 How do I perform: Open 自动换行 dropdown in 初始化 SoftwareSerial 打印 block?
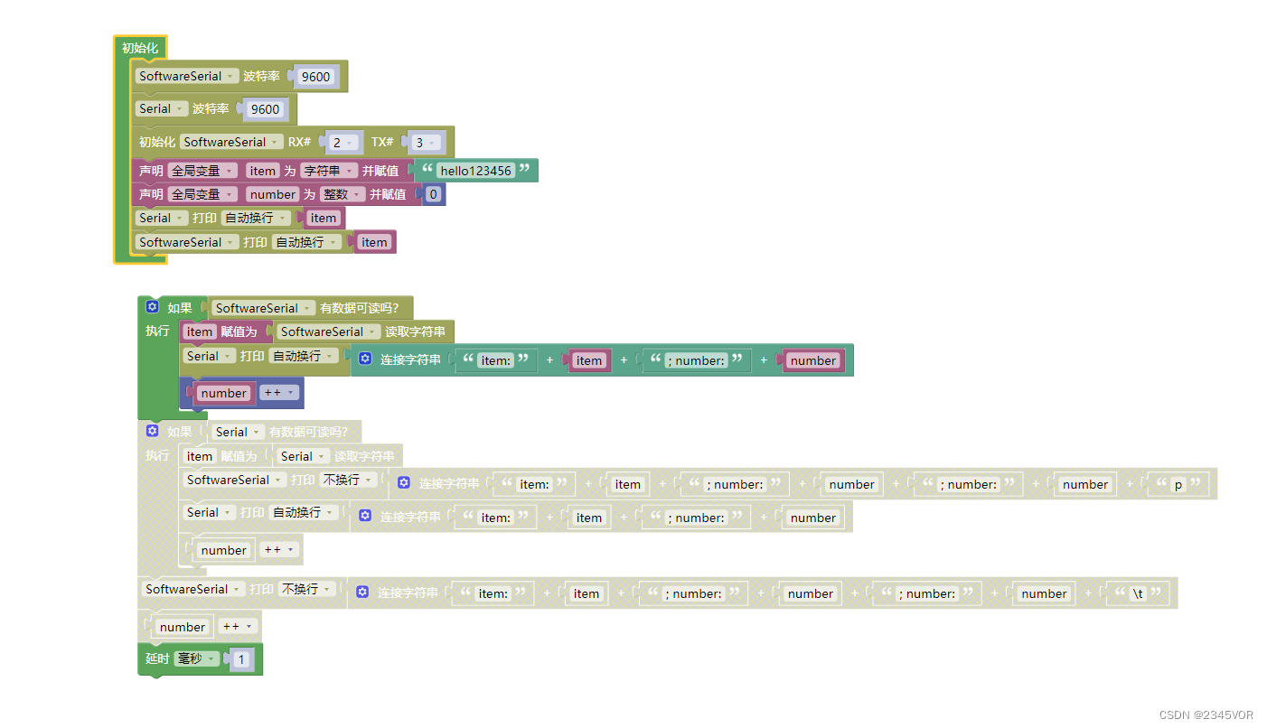pos(307,242)
